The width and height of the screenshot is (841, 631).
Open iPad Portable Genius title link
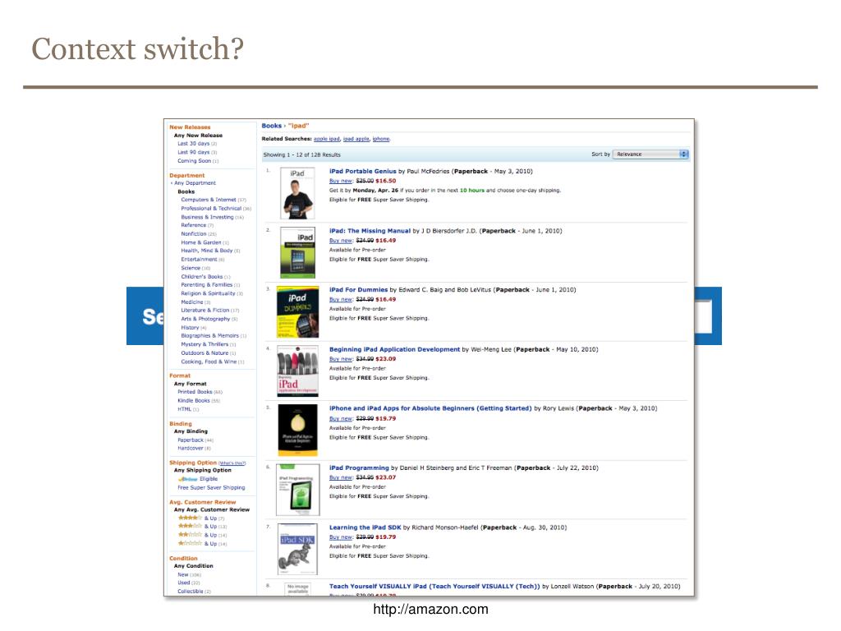pos(362,171)
